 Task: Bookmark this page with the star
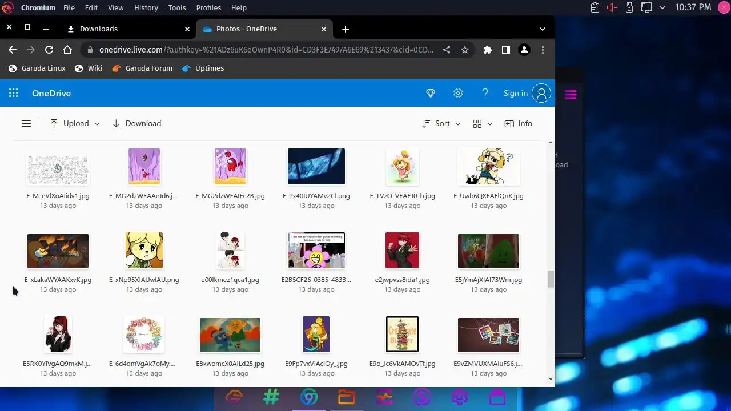465,50
